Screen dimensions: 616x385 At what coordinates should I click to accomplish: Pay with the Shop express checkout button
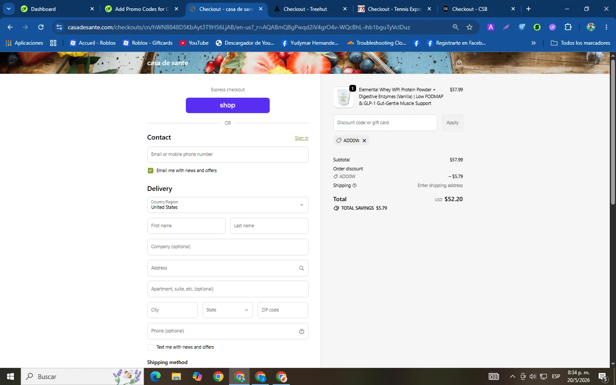pos(228,105)
